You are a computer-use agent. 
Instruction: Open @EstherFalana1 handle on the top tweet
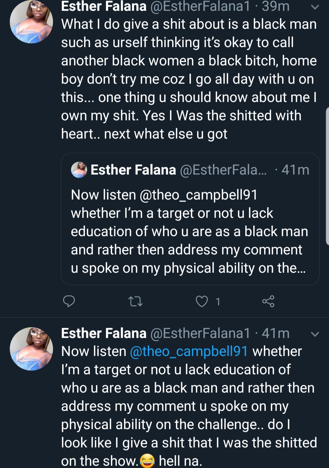pyautogui.click(x=200, y=6)
